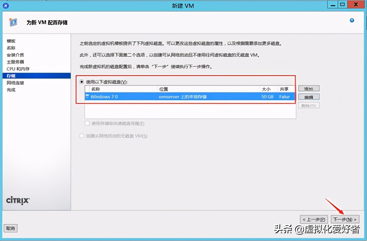Sort by the location column header
Image resolution: width=367 pixels, height=241 pixels.
[x=208, y=89]
